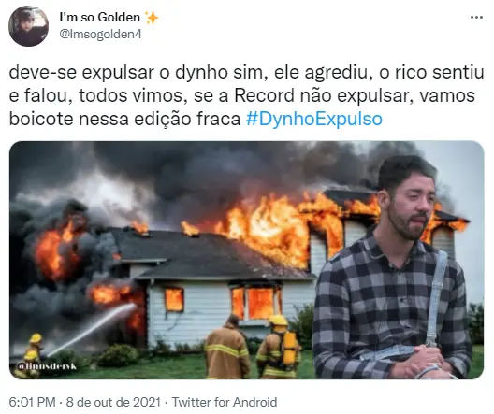The image size is (494, 414).
Task: Click the word Record in the tweet
Action: 264,95
